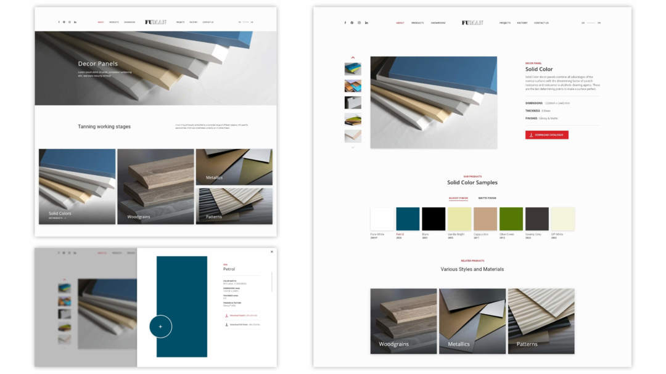Image resolution: width=666 pixels, height=374 pixels.
Task: Open Instagram icon on Solid Color page header
Action: 359,23
